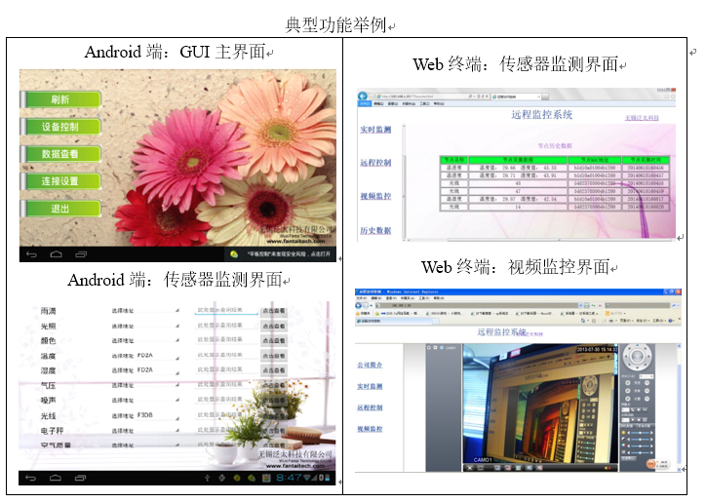Click 点击查看 button for 雨滴 row
This screenshot has height=503, width=706.
tap(274, 311)
